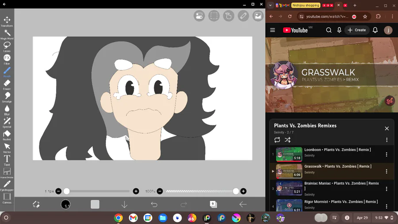Start YouTube voice search microphone
Viewport: 398px width, 224px height.
pos(339,30)
